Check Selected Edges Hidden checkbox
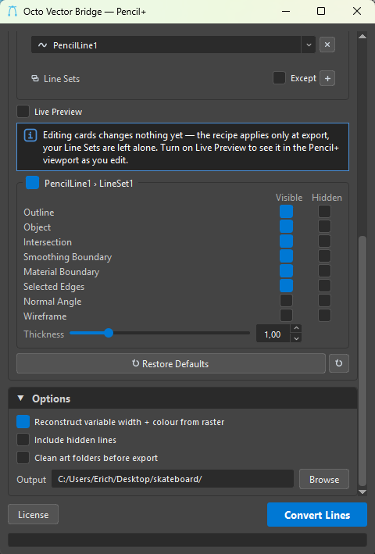This screenshot has height=554, width=375. [324, 286]
